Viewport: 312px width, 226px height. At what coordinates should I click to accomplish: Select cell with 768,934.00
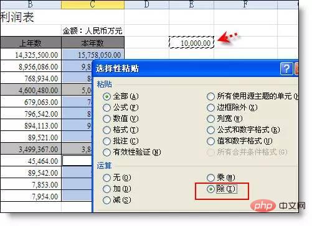pyautogui.click(x=31, y=78)
